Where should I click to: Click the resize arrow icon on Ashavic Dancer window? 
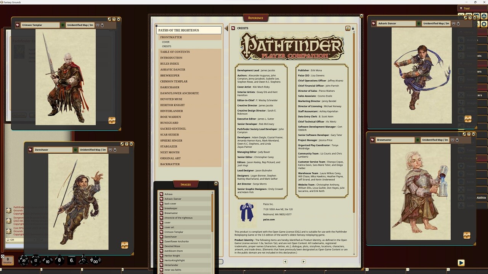click(x=466, y=18)
